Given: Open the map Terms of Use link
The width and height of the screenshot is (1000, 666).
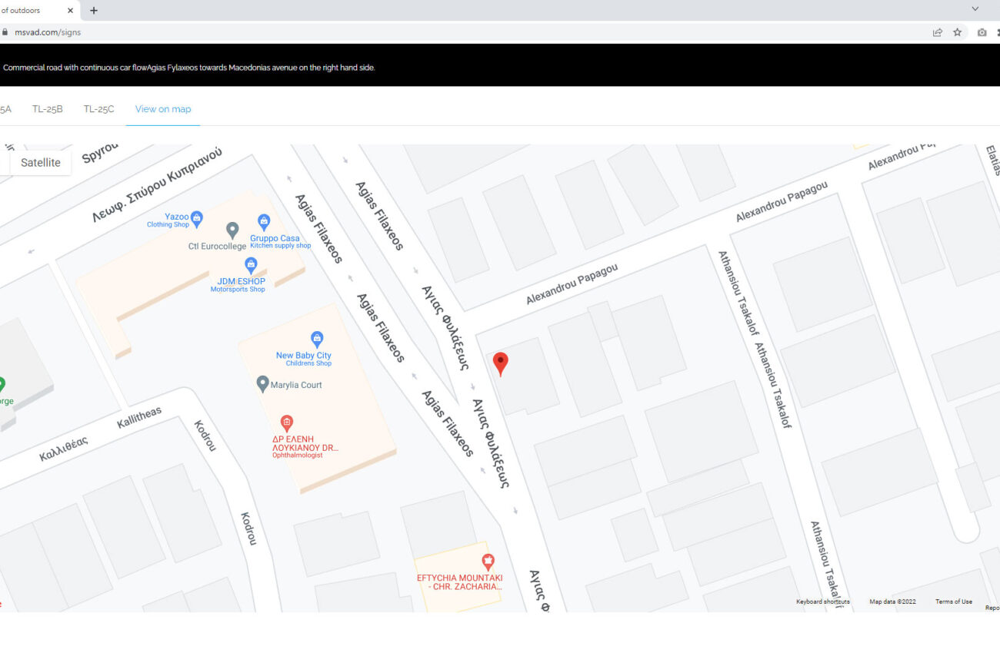Looking at the screenshot, I should click(x=953, y=601).
